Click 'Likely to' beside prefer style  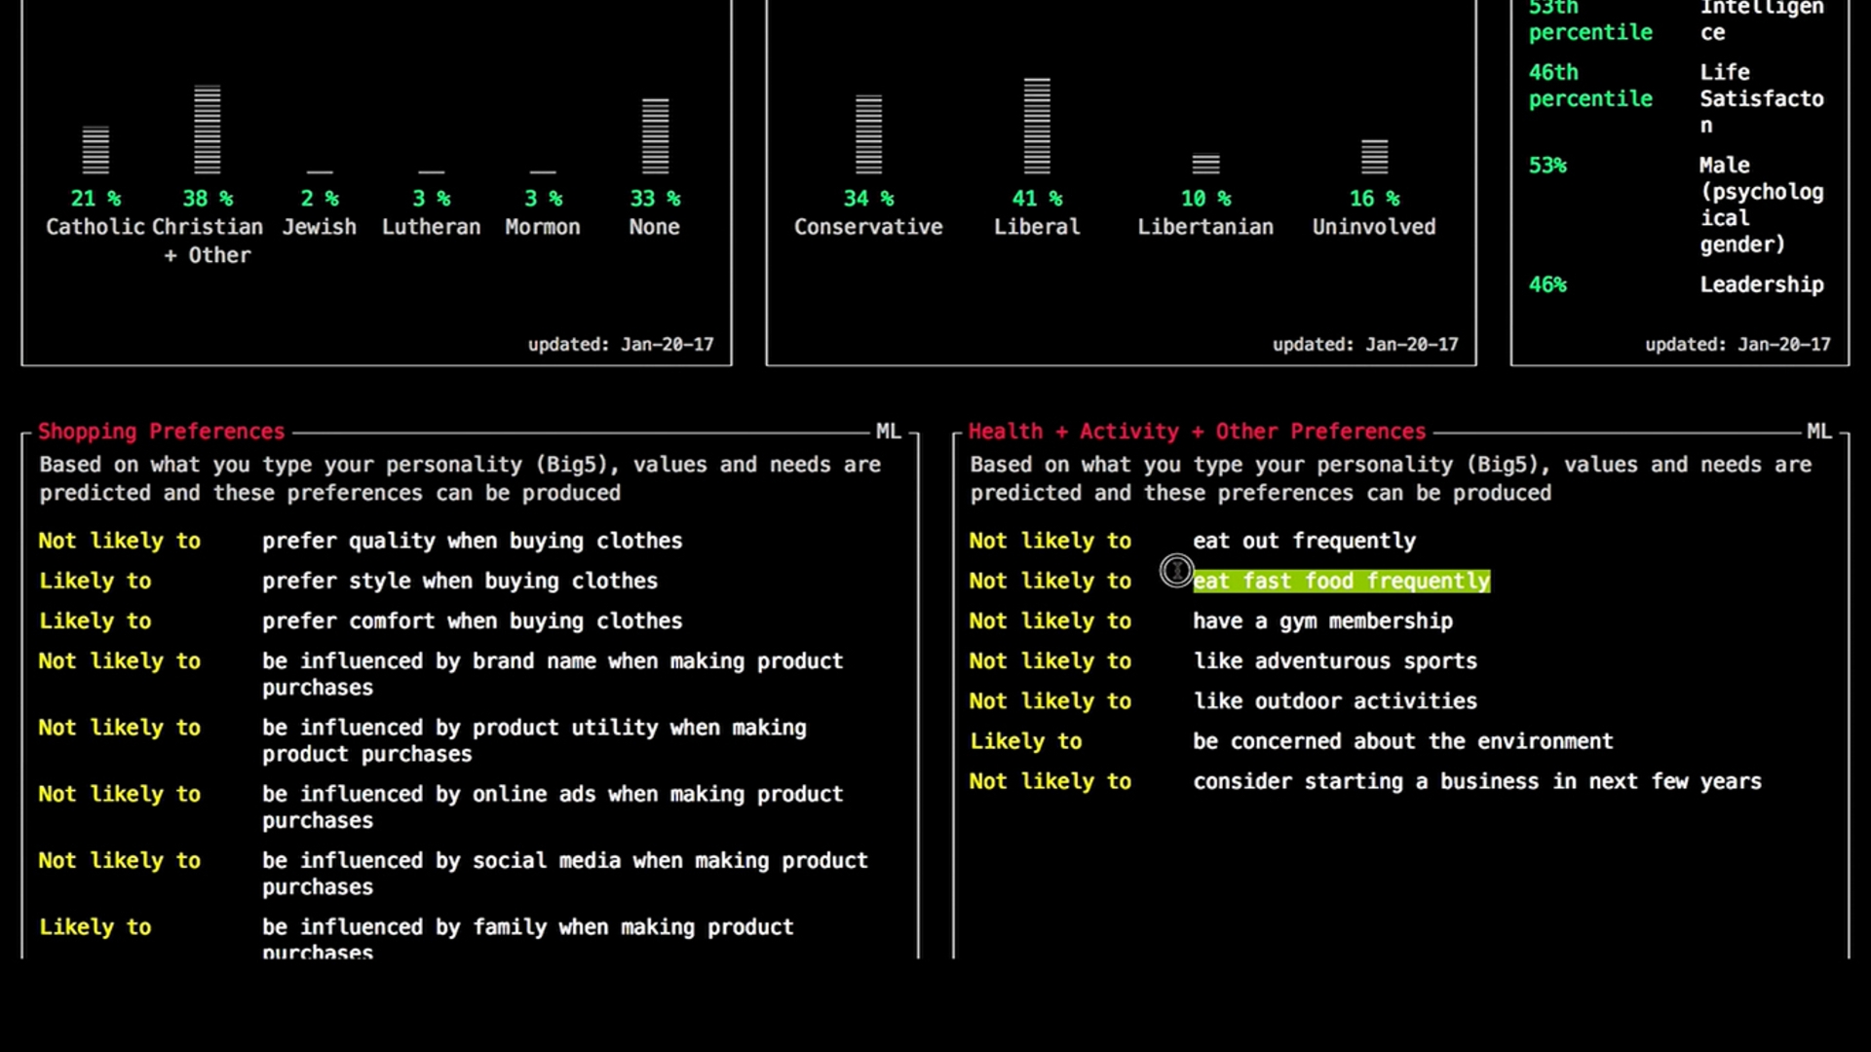pos(95,581)
